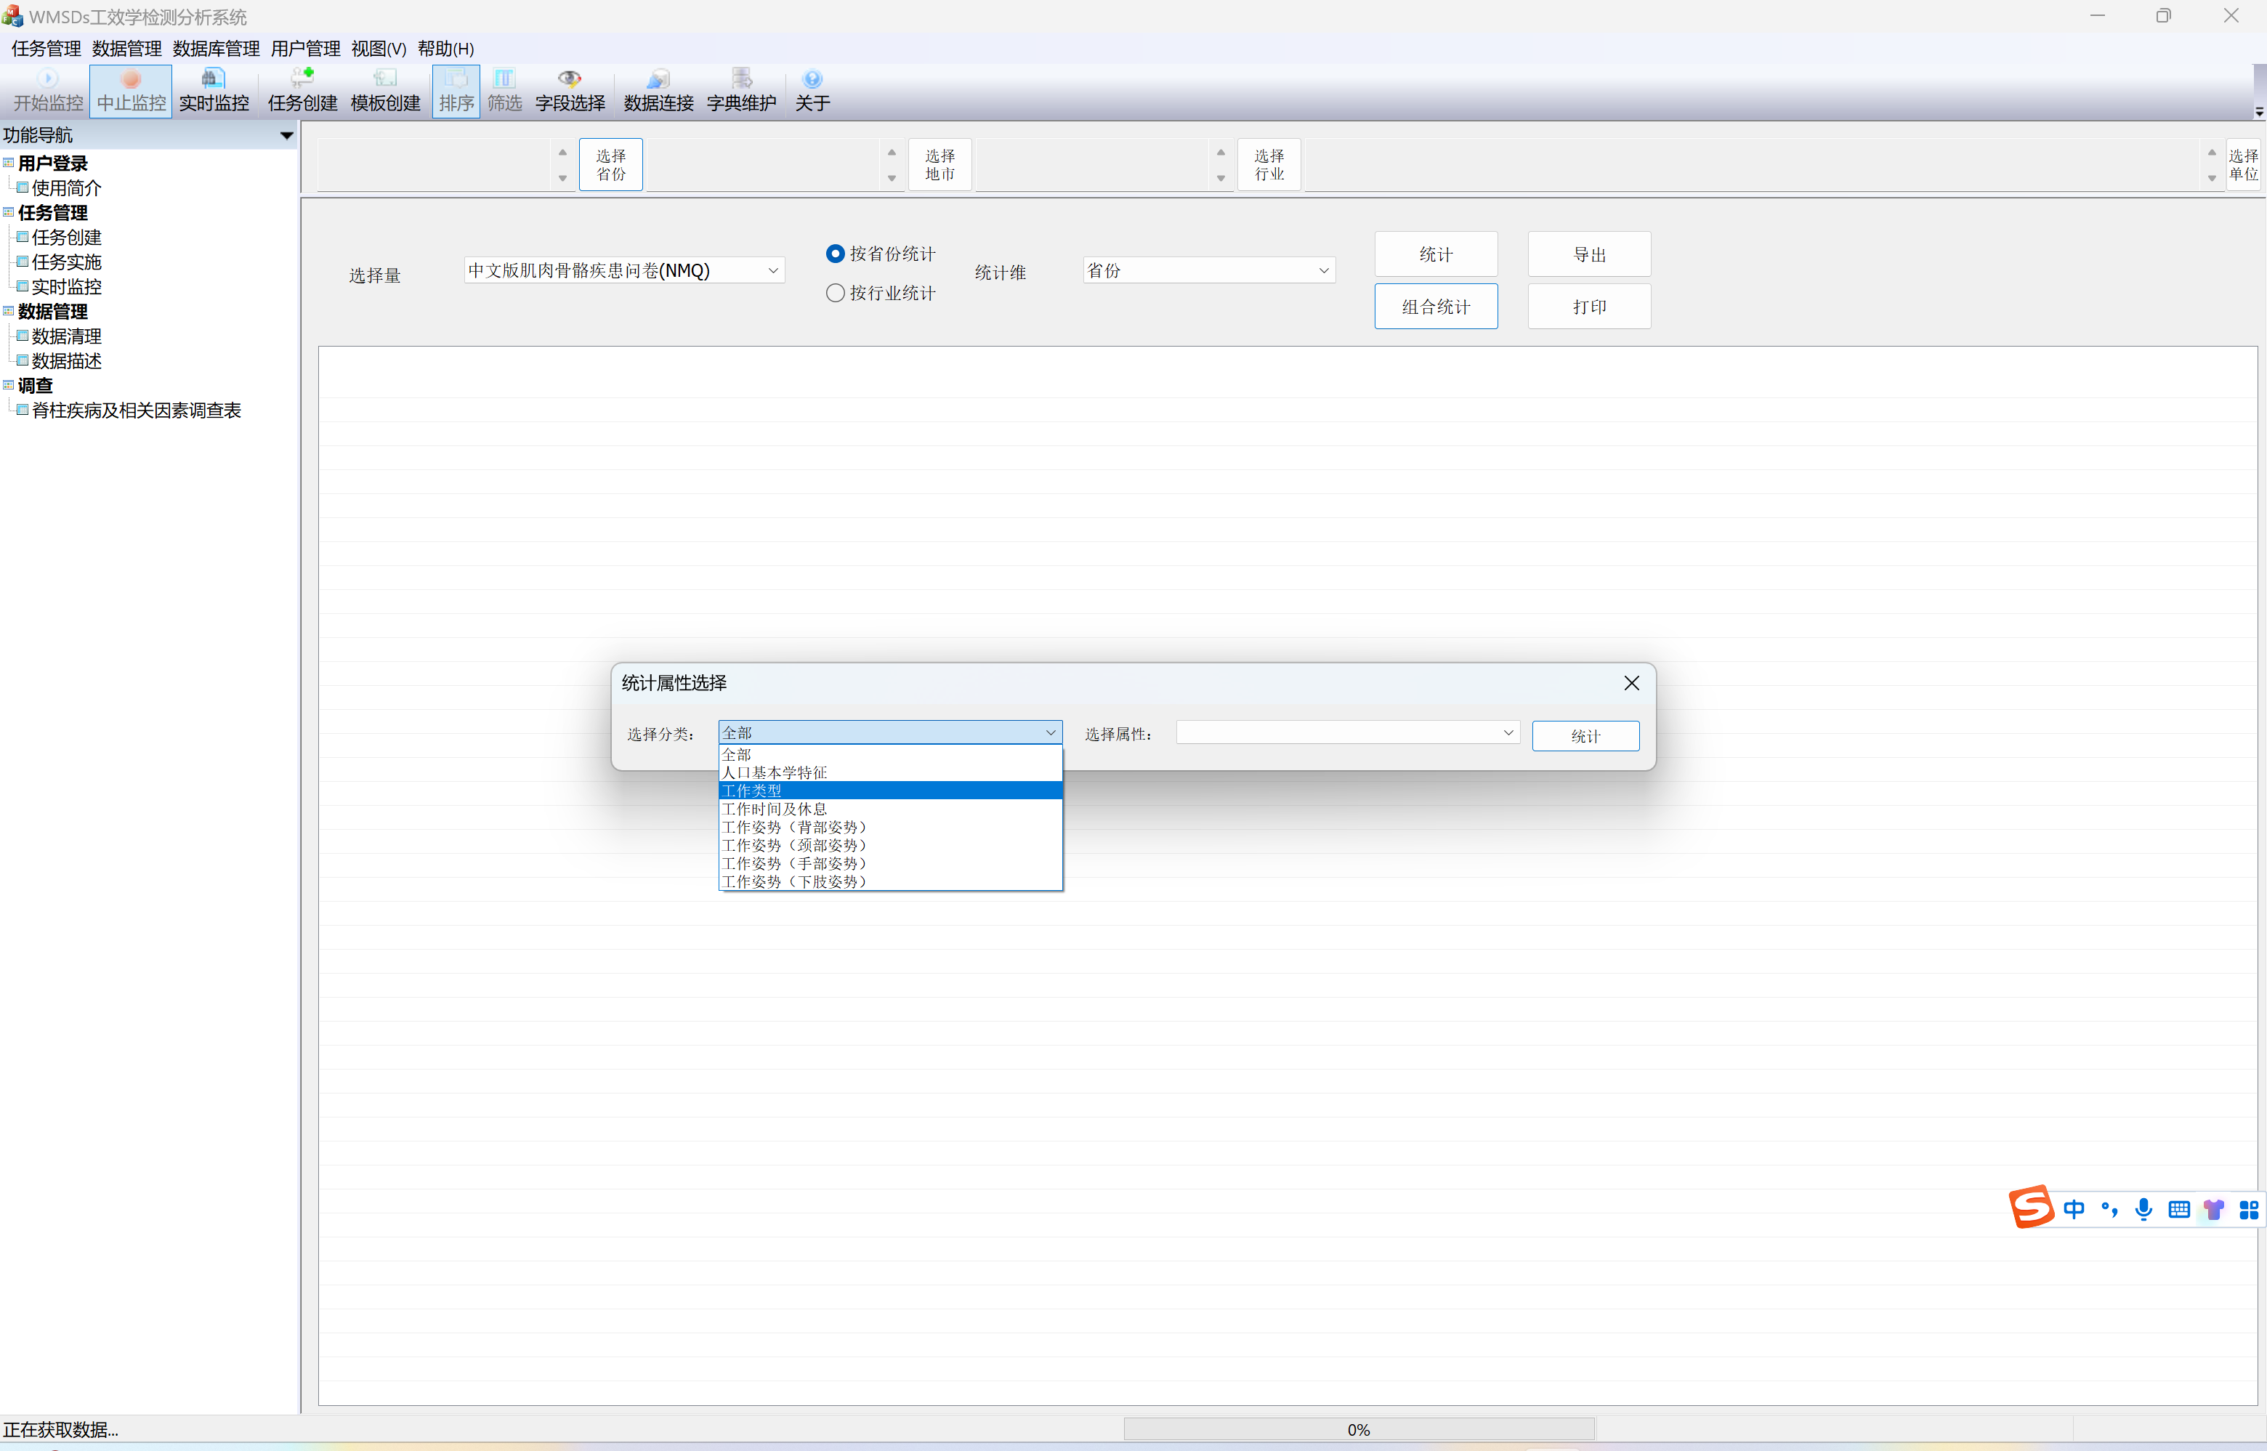Screen dimensions: 2267x1451
Task: Open the 数据管理 menu
Action: coord(127,48)
